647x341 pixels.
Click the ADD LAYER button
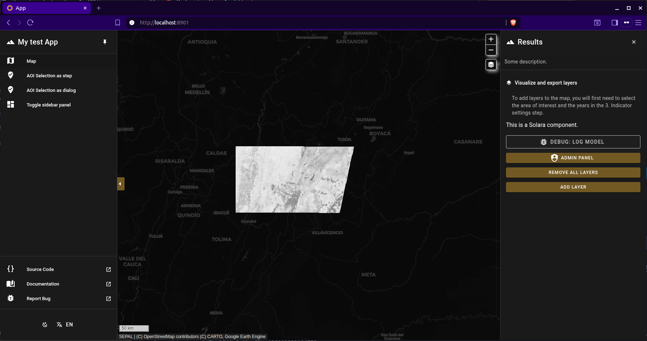573,187
